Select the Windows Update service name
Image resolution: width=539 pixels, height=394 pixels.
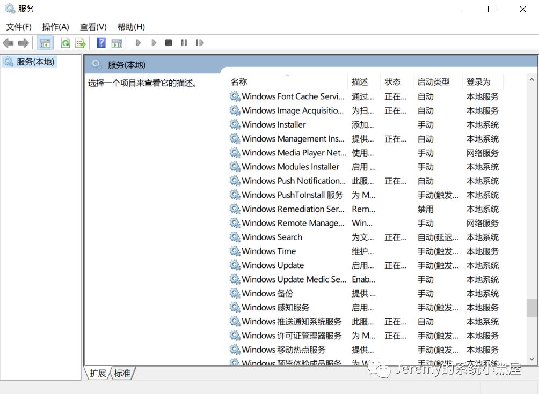click(273, 265)
